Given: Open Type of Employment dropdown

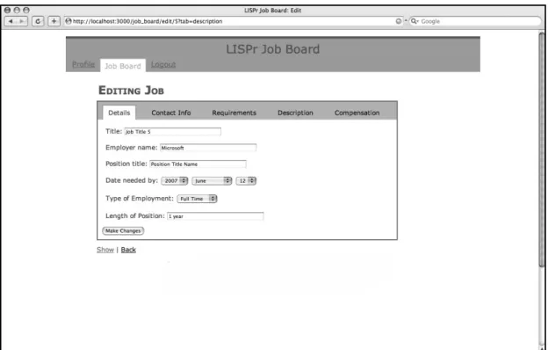Looking at the screenshot, I should point(197,199).
